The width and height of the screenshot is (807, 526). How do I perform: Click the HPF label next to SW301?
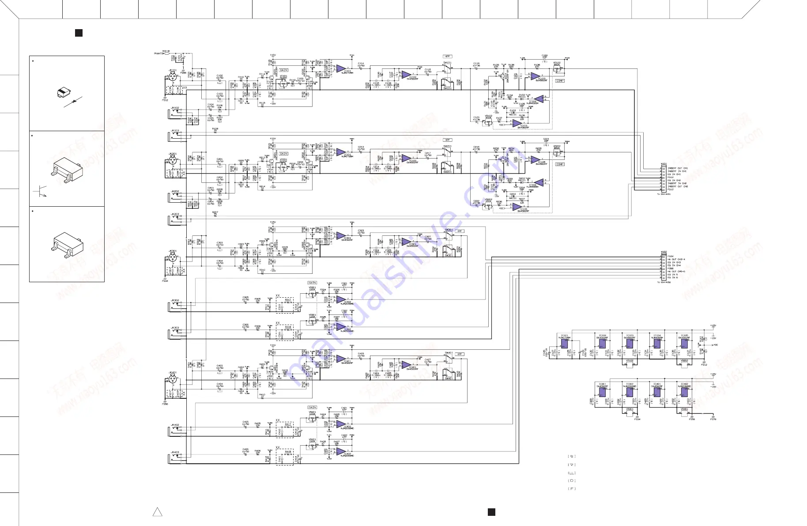[x=460, y=231]
